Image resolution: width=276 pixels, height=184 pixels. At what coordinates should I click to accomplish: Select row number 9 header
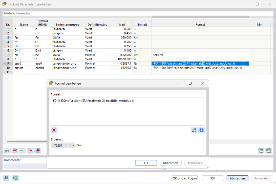pyautogui.click(x=8, y=64)
